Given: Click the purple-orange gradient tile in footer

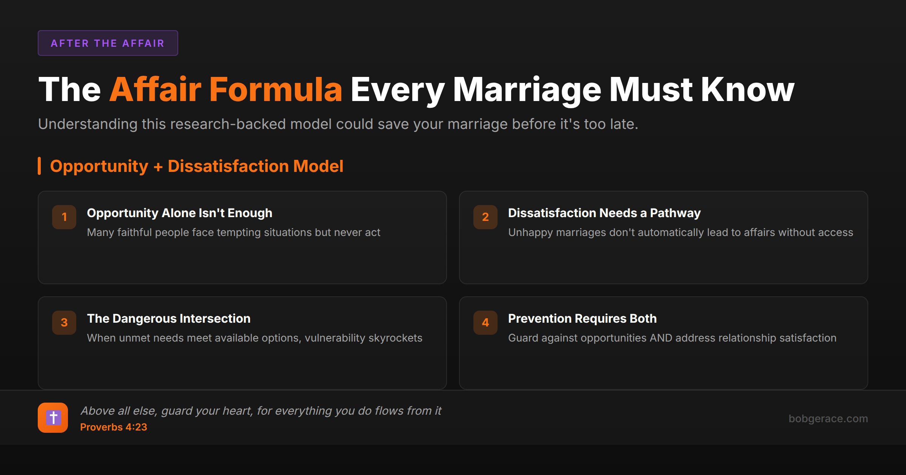Looking at the screenshot, I should point(53,418).
